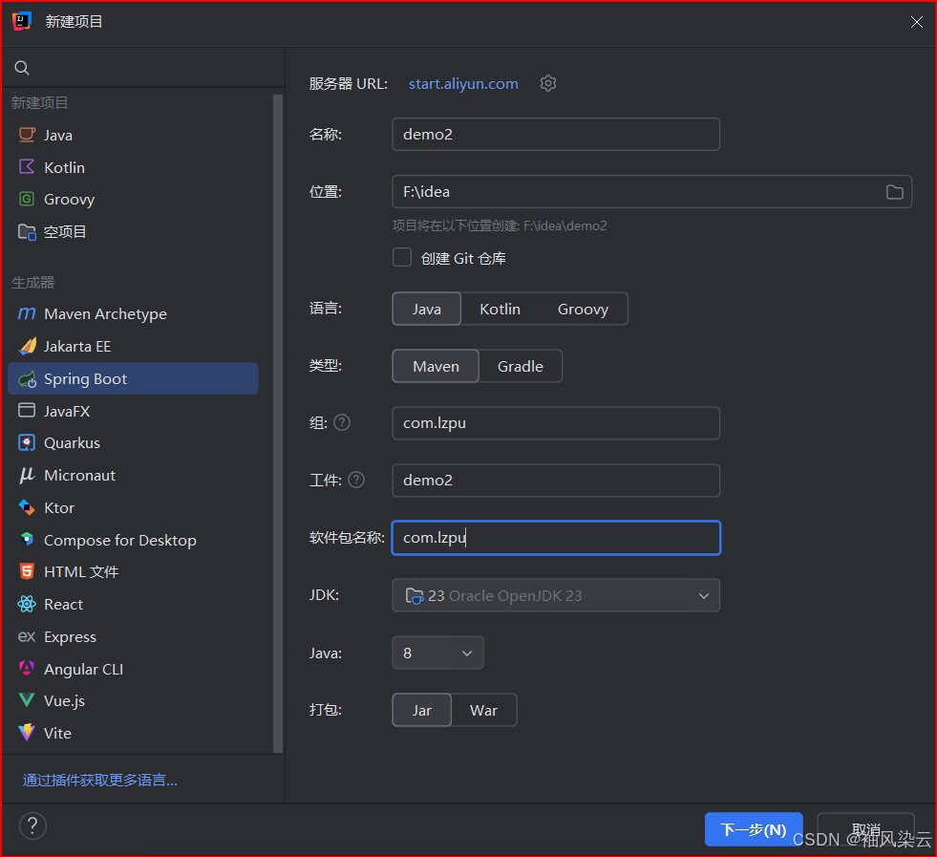The image size is (937, 857).
Task: Select the Kotlin project icon
Action: tap(27, 167)
